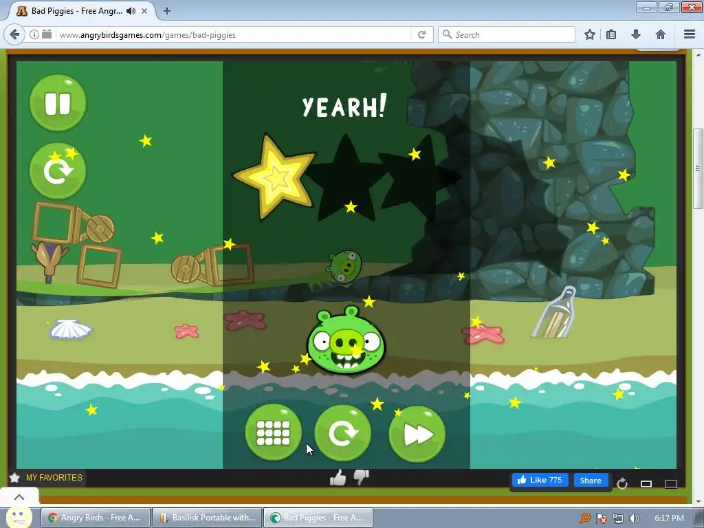The image size is (704, 528).
Task: Open Angry Birds Chrome taskbar window
Action: (96, 518)
